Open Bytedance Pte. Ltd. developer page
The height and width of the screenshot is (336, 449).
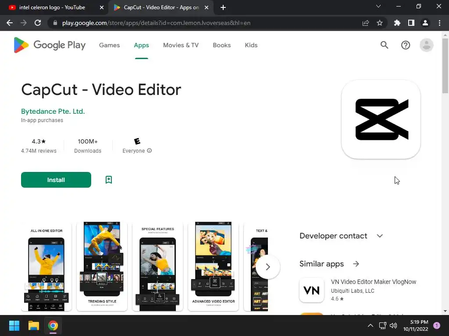(x=53, y=112)
